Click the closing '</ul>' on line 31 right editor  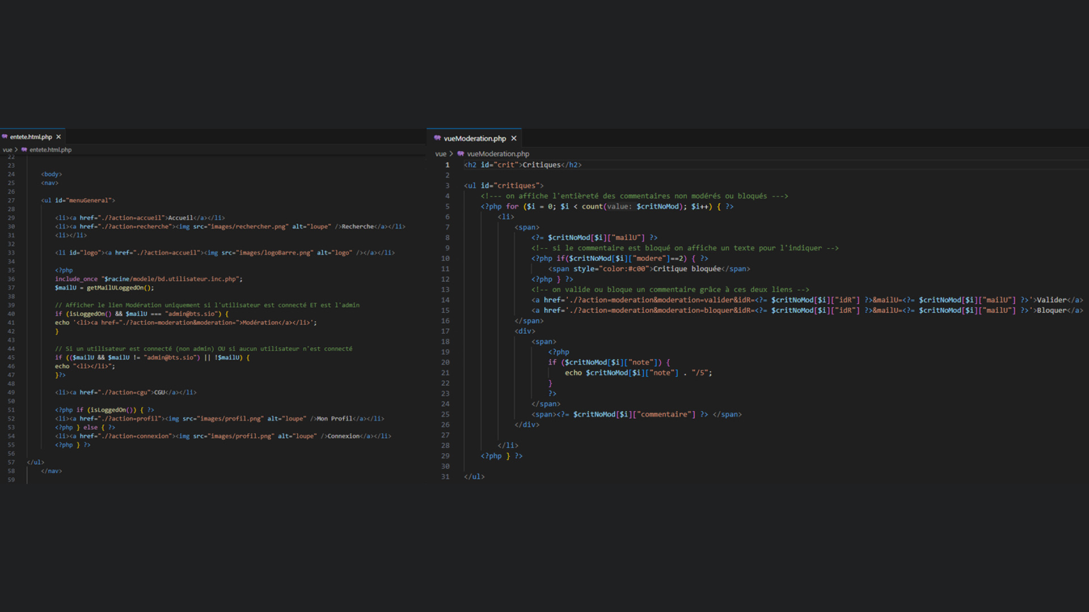coord(474,477)
